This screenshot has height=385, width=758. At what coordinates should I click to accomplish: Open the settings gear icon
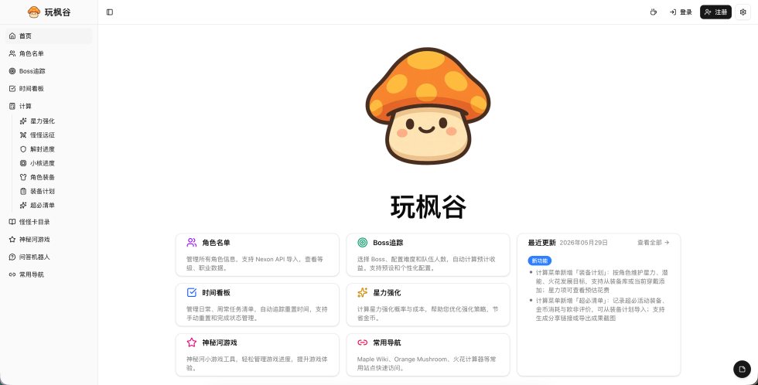pos(743,12)
